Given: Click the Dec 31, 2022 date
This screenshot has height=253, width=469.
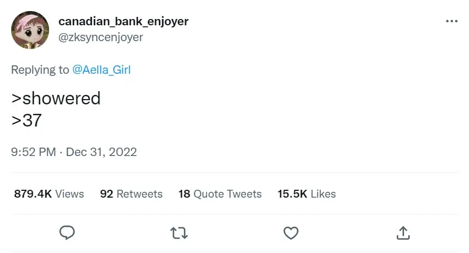Looking at the screenshot, I should [x=101, y=152].
